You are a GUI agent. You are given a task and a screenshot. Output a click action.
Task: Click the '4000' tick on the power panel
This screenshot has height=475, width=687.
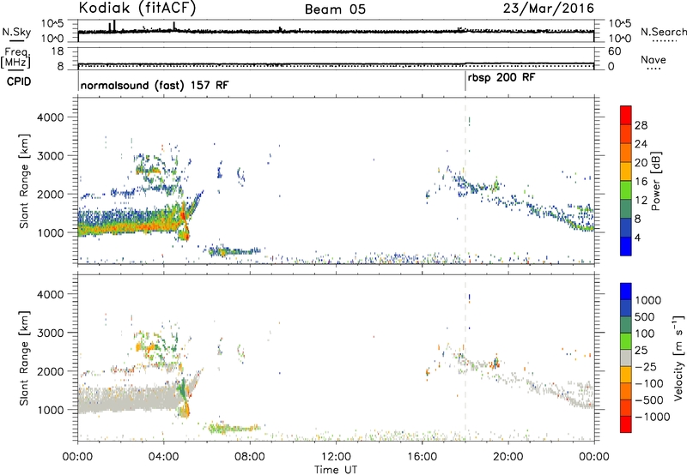pyautogui.click(x=50, y=117)
